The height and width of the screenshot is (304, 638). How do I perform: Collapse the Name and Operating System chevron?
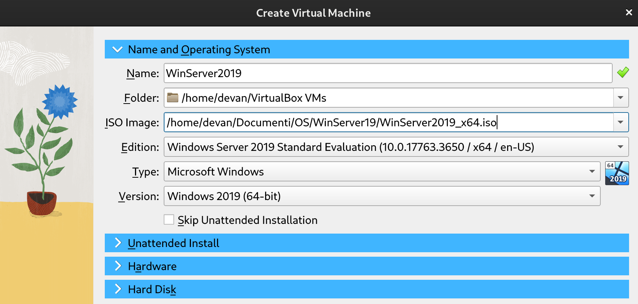[x=117, y=50]
